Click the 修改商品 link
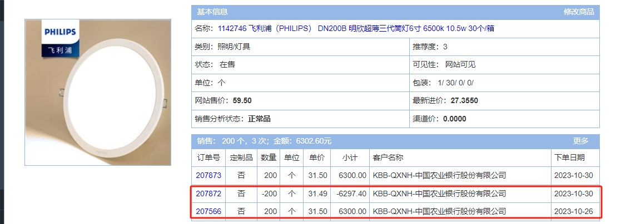Viewport: 621px width, 224px height. pyautogui.click(x=579, y=12)
